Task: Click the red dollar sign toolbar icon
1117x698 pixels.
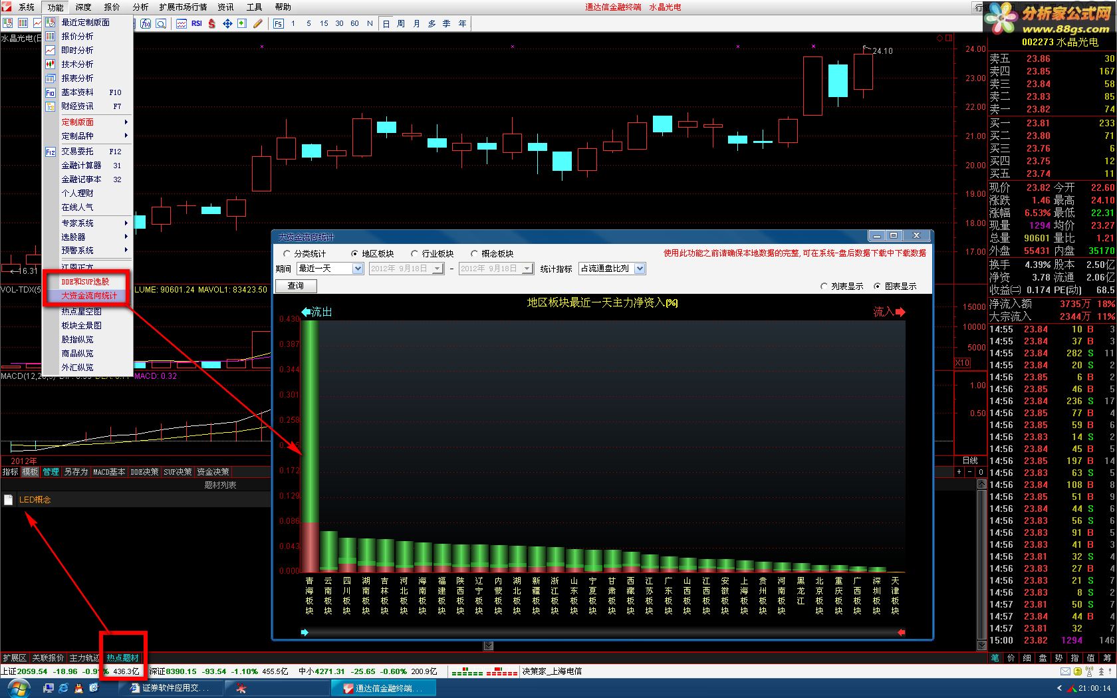Action: click(212, 23)
